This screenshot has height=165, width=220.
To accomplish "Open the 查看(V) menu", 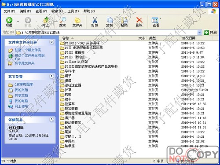I will (x=41, y=11).
